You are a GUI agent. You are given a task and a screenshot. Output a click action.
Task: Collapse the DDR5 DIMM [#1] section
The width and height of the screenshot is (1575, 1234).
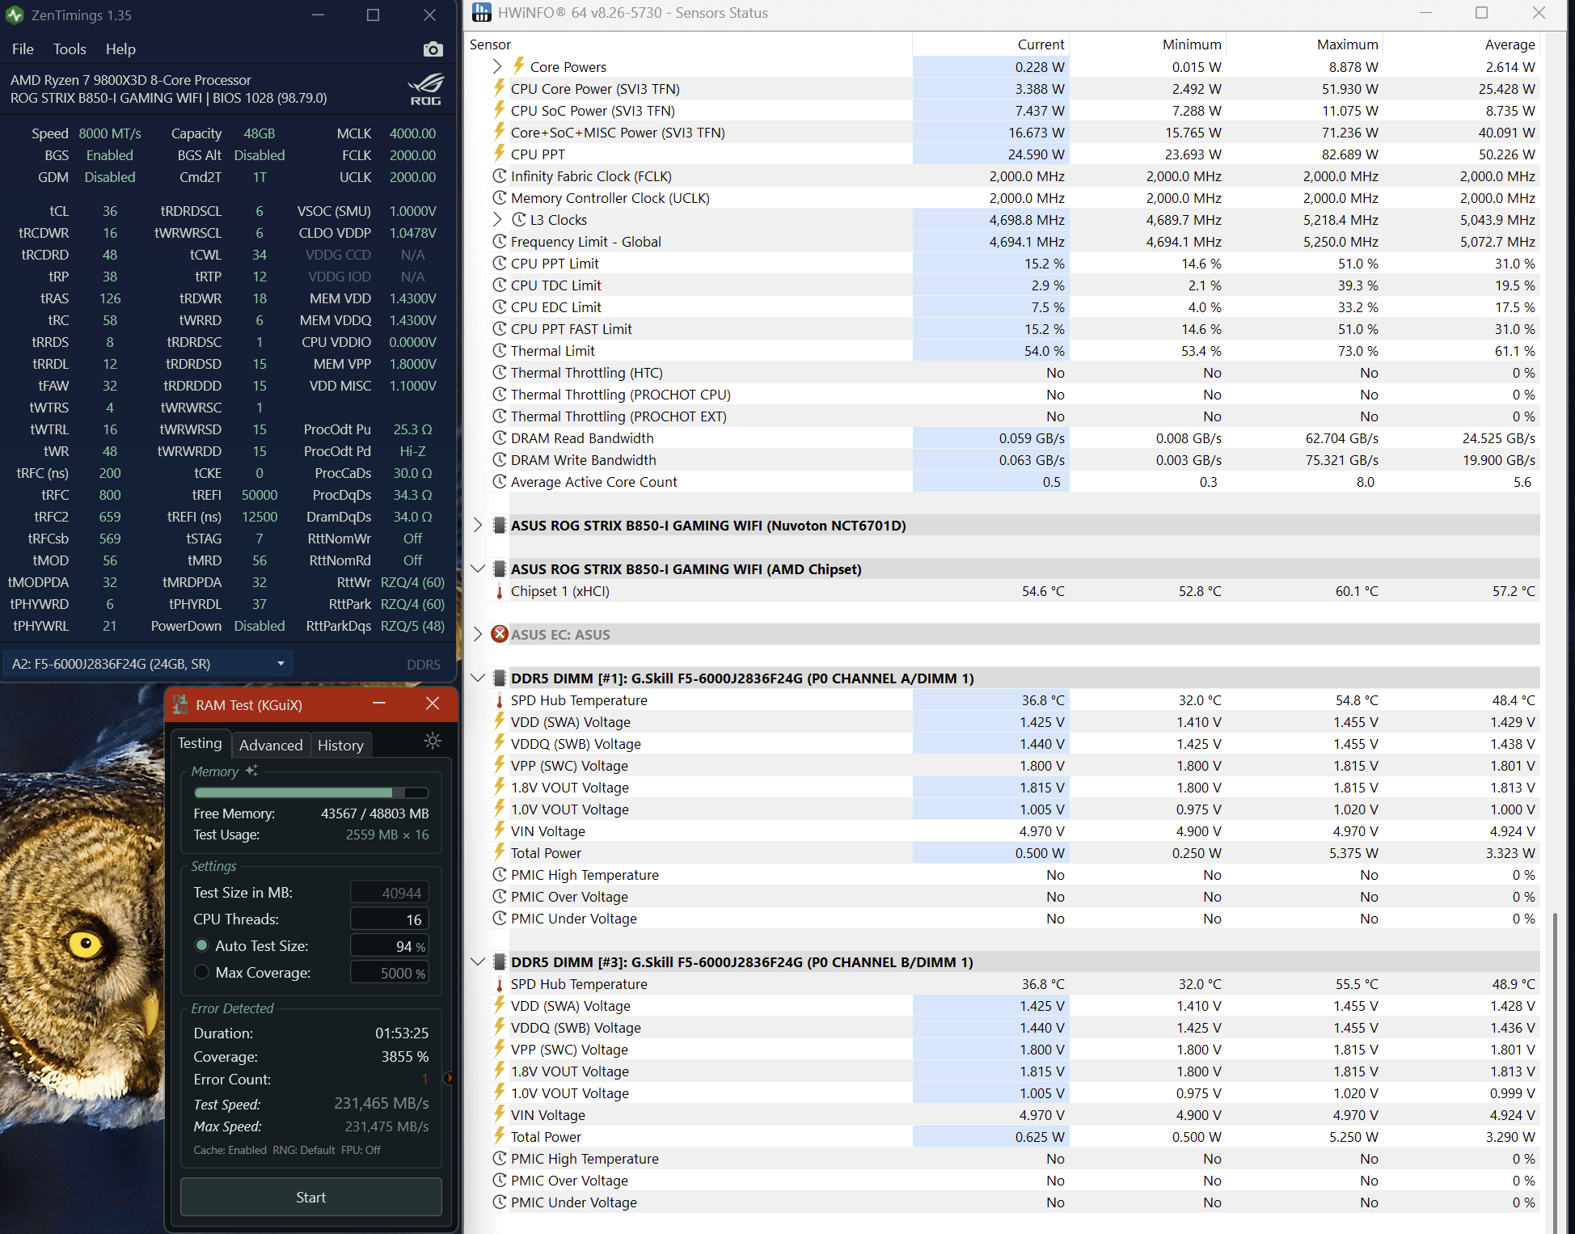(x=478, y=678)
